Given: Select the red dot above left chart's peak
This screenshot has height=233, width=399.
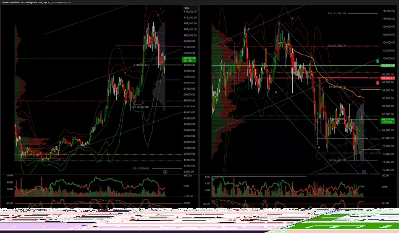Looking at the screenshot, I should pos(158,15).
